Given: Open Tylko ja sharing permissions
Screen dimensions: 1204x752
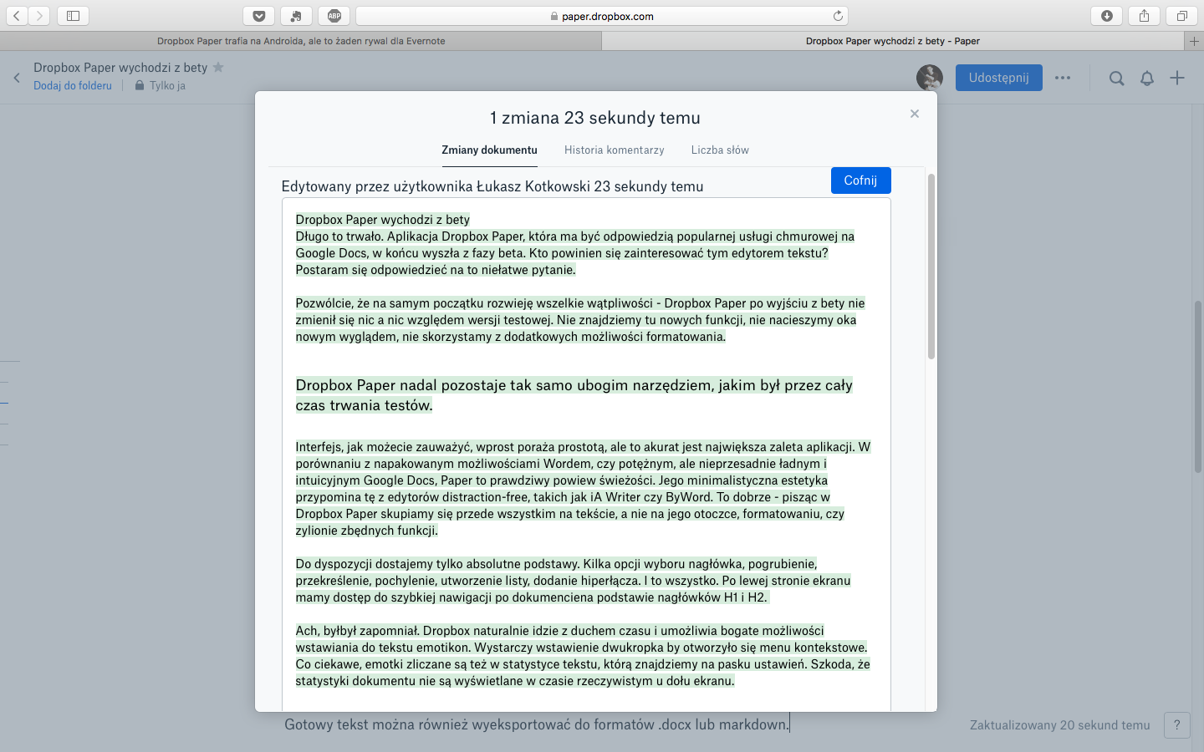Looking at the screenshot, I should (x=161, y=85).
